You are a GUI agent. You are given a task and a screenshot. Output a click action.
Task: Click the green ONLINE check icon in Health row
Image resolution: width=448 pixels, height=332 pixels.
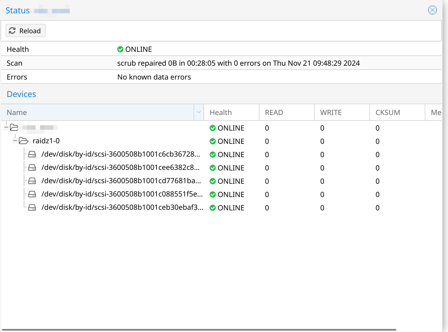point(120,49)
